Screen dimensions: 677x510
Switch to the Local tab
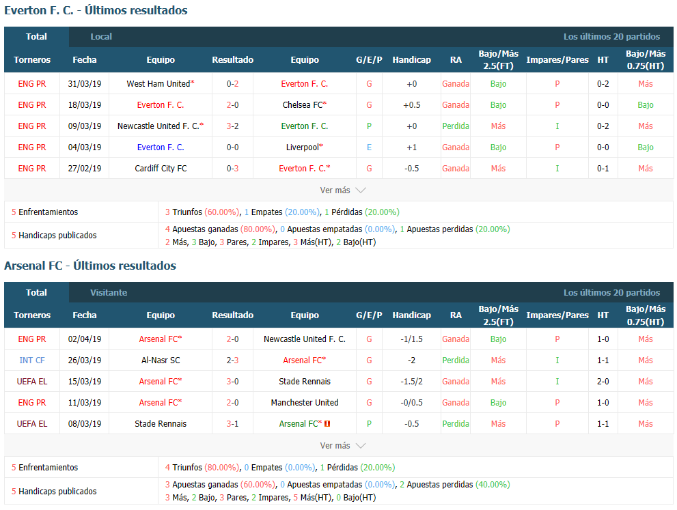coord(101,37)
